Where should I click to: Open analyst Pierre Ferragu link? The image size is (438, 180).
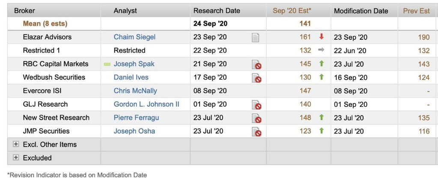coord(136,118)
